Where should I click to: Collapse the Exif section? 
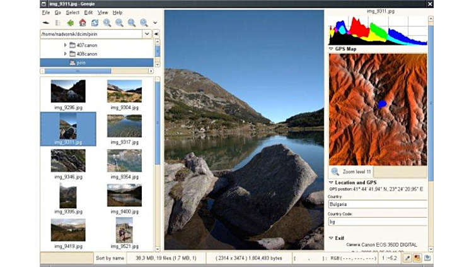[x=332, y=238]
